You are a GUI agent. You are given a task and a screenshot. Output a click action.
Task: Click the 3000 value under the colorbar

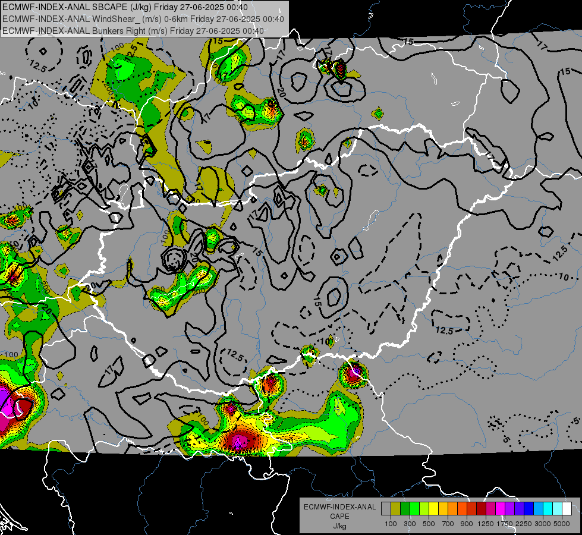[x=543, y=524]
